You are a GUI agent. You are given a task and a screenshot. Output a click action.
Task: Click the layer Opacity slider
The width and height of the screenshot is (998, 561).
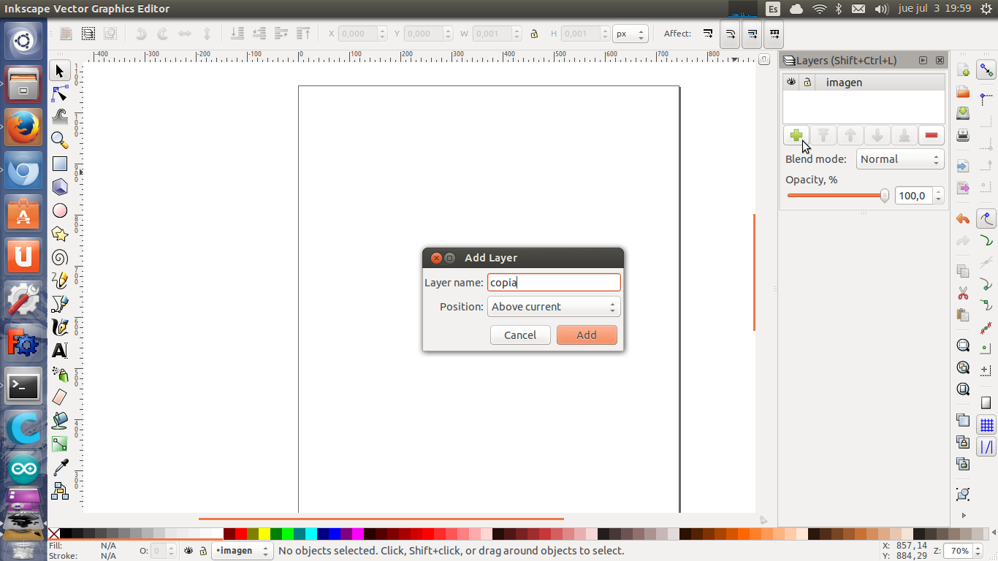click(x=837, y=196)
